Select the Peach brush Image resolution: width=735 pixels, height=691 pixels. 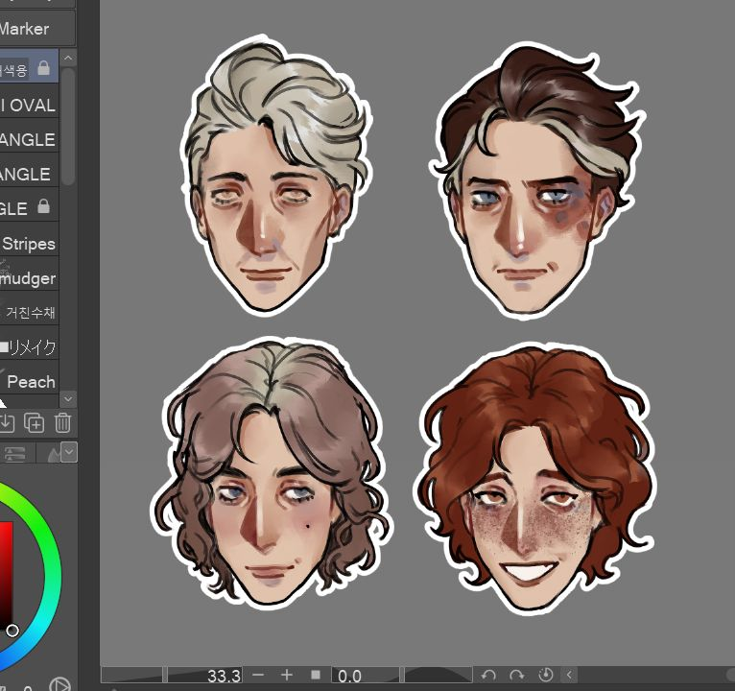[x=29, y=382]
